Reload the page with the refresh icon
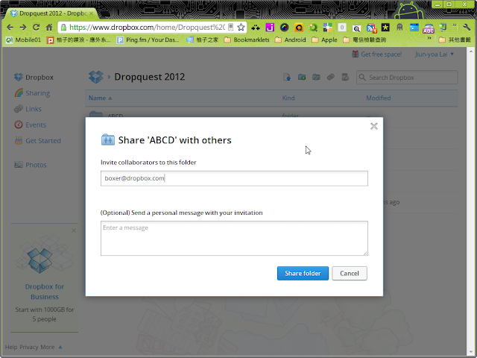The width and height of the screenshot is (477, 358). [x=36, y=28]
